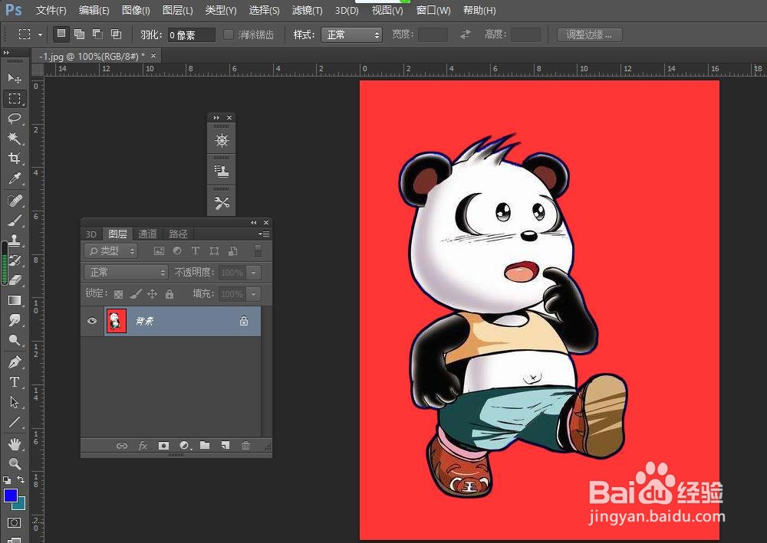Image resolution: width=767 pixels, height=543 pixels.
Task: Select the Horizontal Type tool
Action: [14, 382]
